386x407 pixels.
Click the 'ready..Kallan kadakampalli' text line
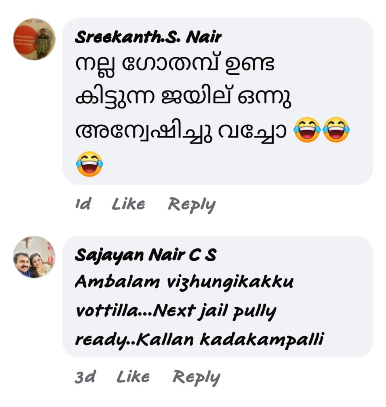(x=199, y=340)
